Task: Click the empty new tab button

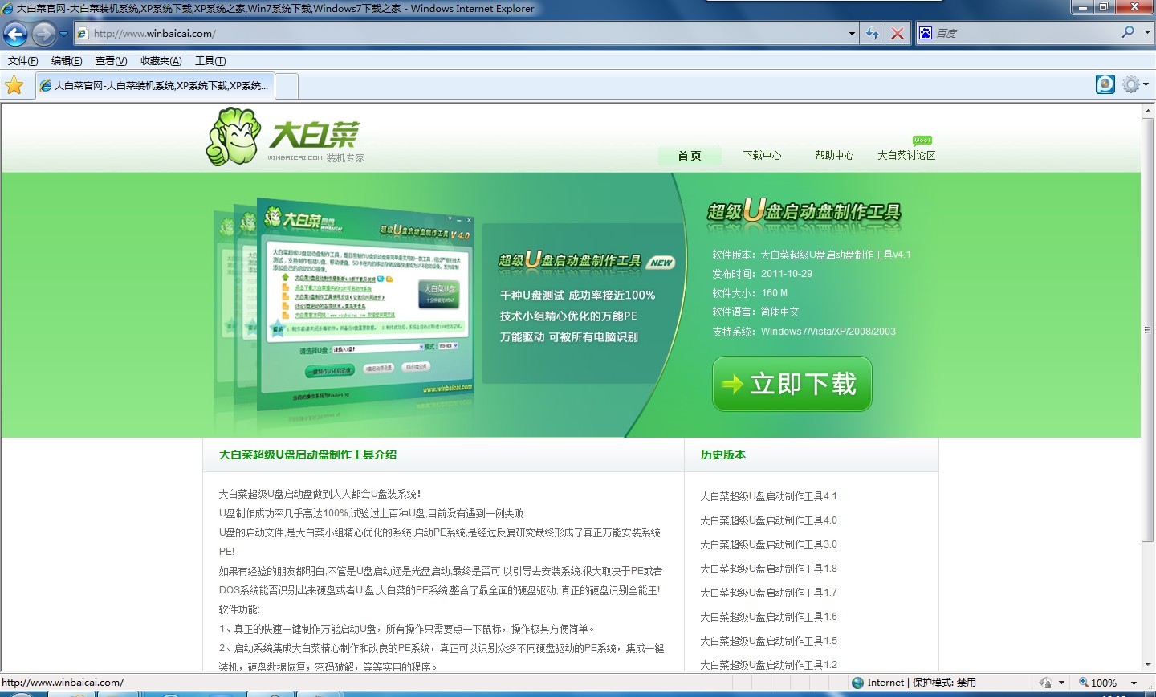Action: tap(287, 85)
